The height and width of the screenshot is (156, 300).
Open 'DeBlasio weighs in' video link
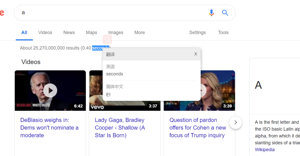tap(49, 128)
